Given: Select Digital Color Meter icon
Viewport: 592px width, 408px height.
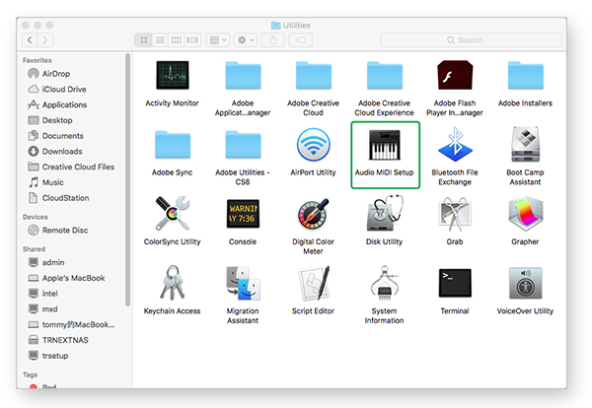Looking at the screenshot, I should [x=314, y=214].
